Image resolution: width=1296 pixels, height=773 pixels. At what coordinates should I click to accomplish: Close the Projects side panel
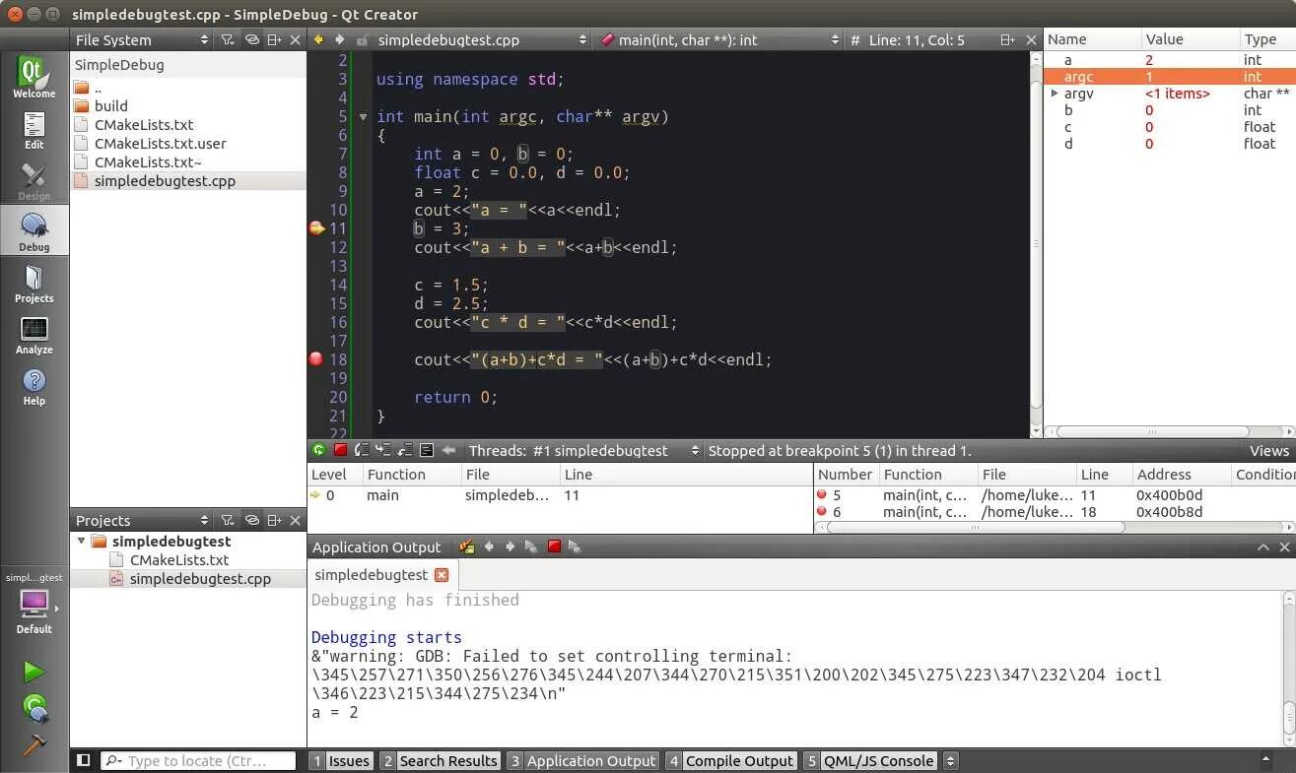coord(295,520)
